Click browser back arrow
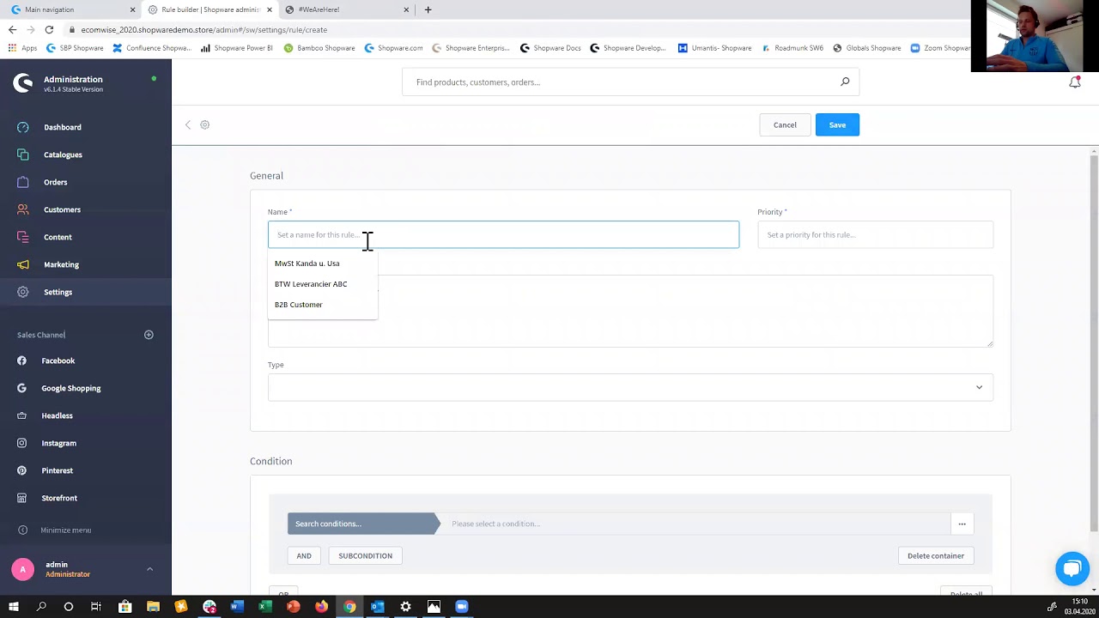 tap(12, 29)
